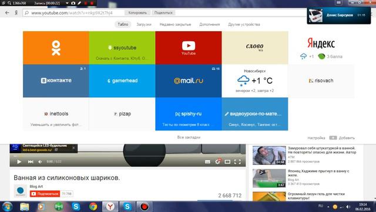This screenshot has height=212, width=376.
Task: Open the inettools tile
Action: pyautogui.click(x=56, y=114)
